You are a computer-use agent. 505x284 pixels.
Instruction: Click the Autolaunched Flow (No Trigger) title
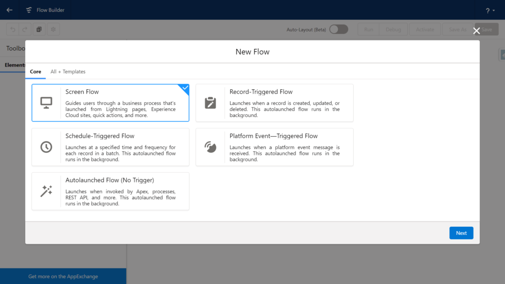pyautogui.click(x=110, y=180)
